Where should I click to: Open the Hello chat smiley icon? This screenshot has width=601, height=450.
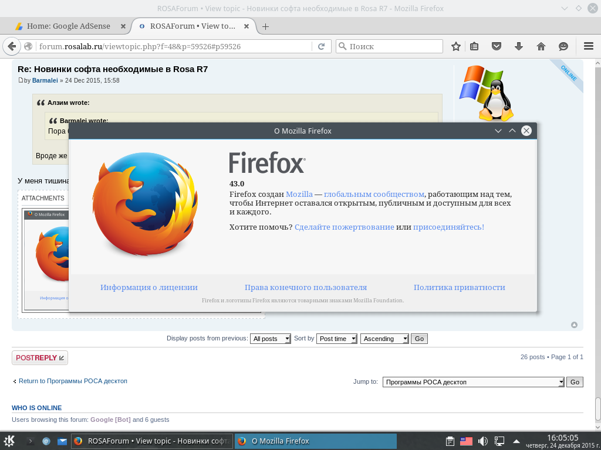click(x=563, y=46)
